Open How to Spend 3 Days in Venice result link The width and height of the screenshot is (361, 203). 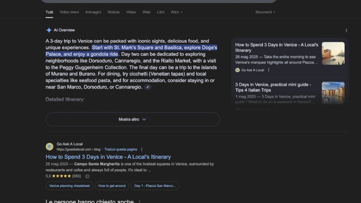point(108,157)
